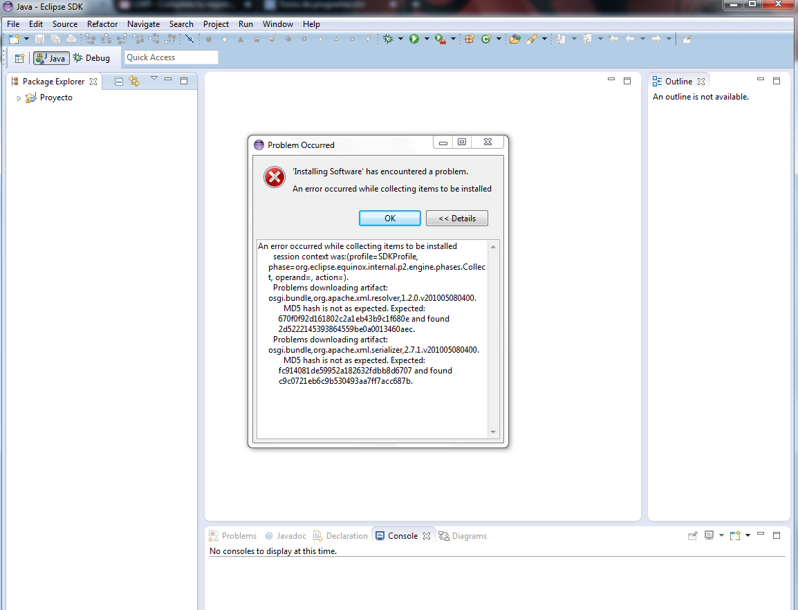Click the Previous Annotation toolbar icon

point(587,39)
